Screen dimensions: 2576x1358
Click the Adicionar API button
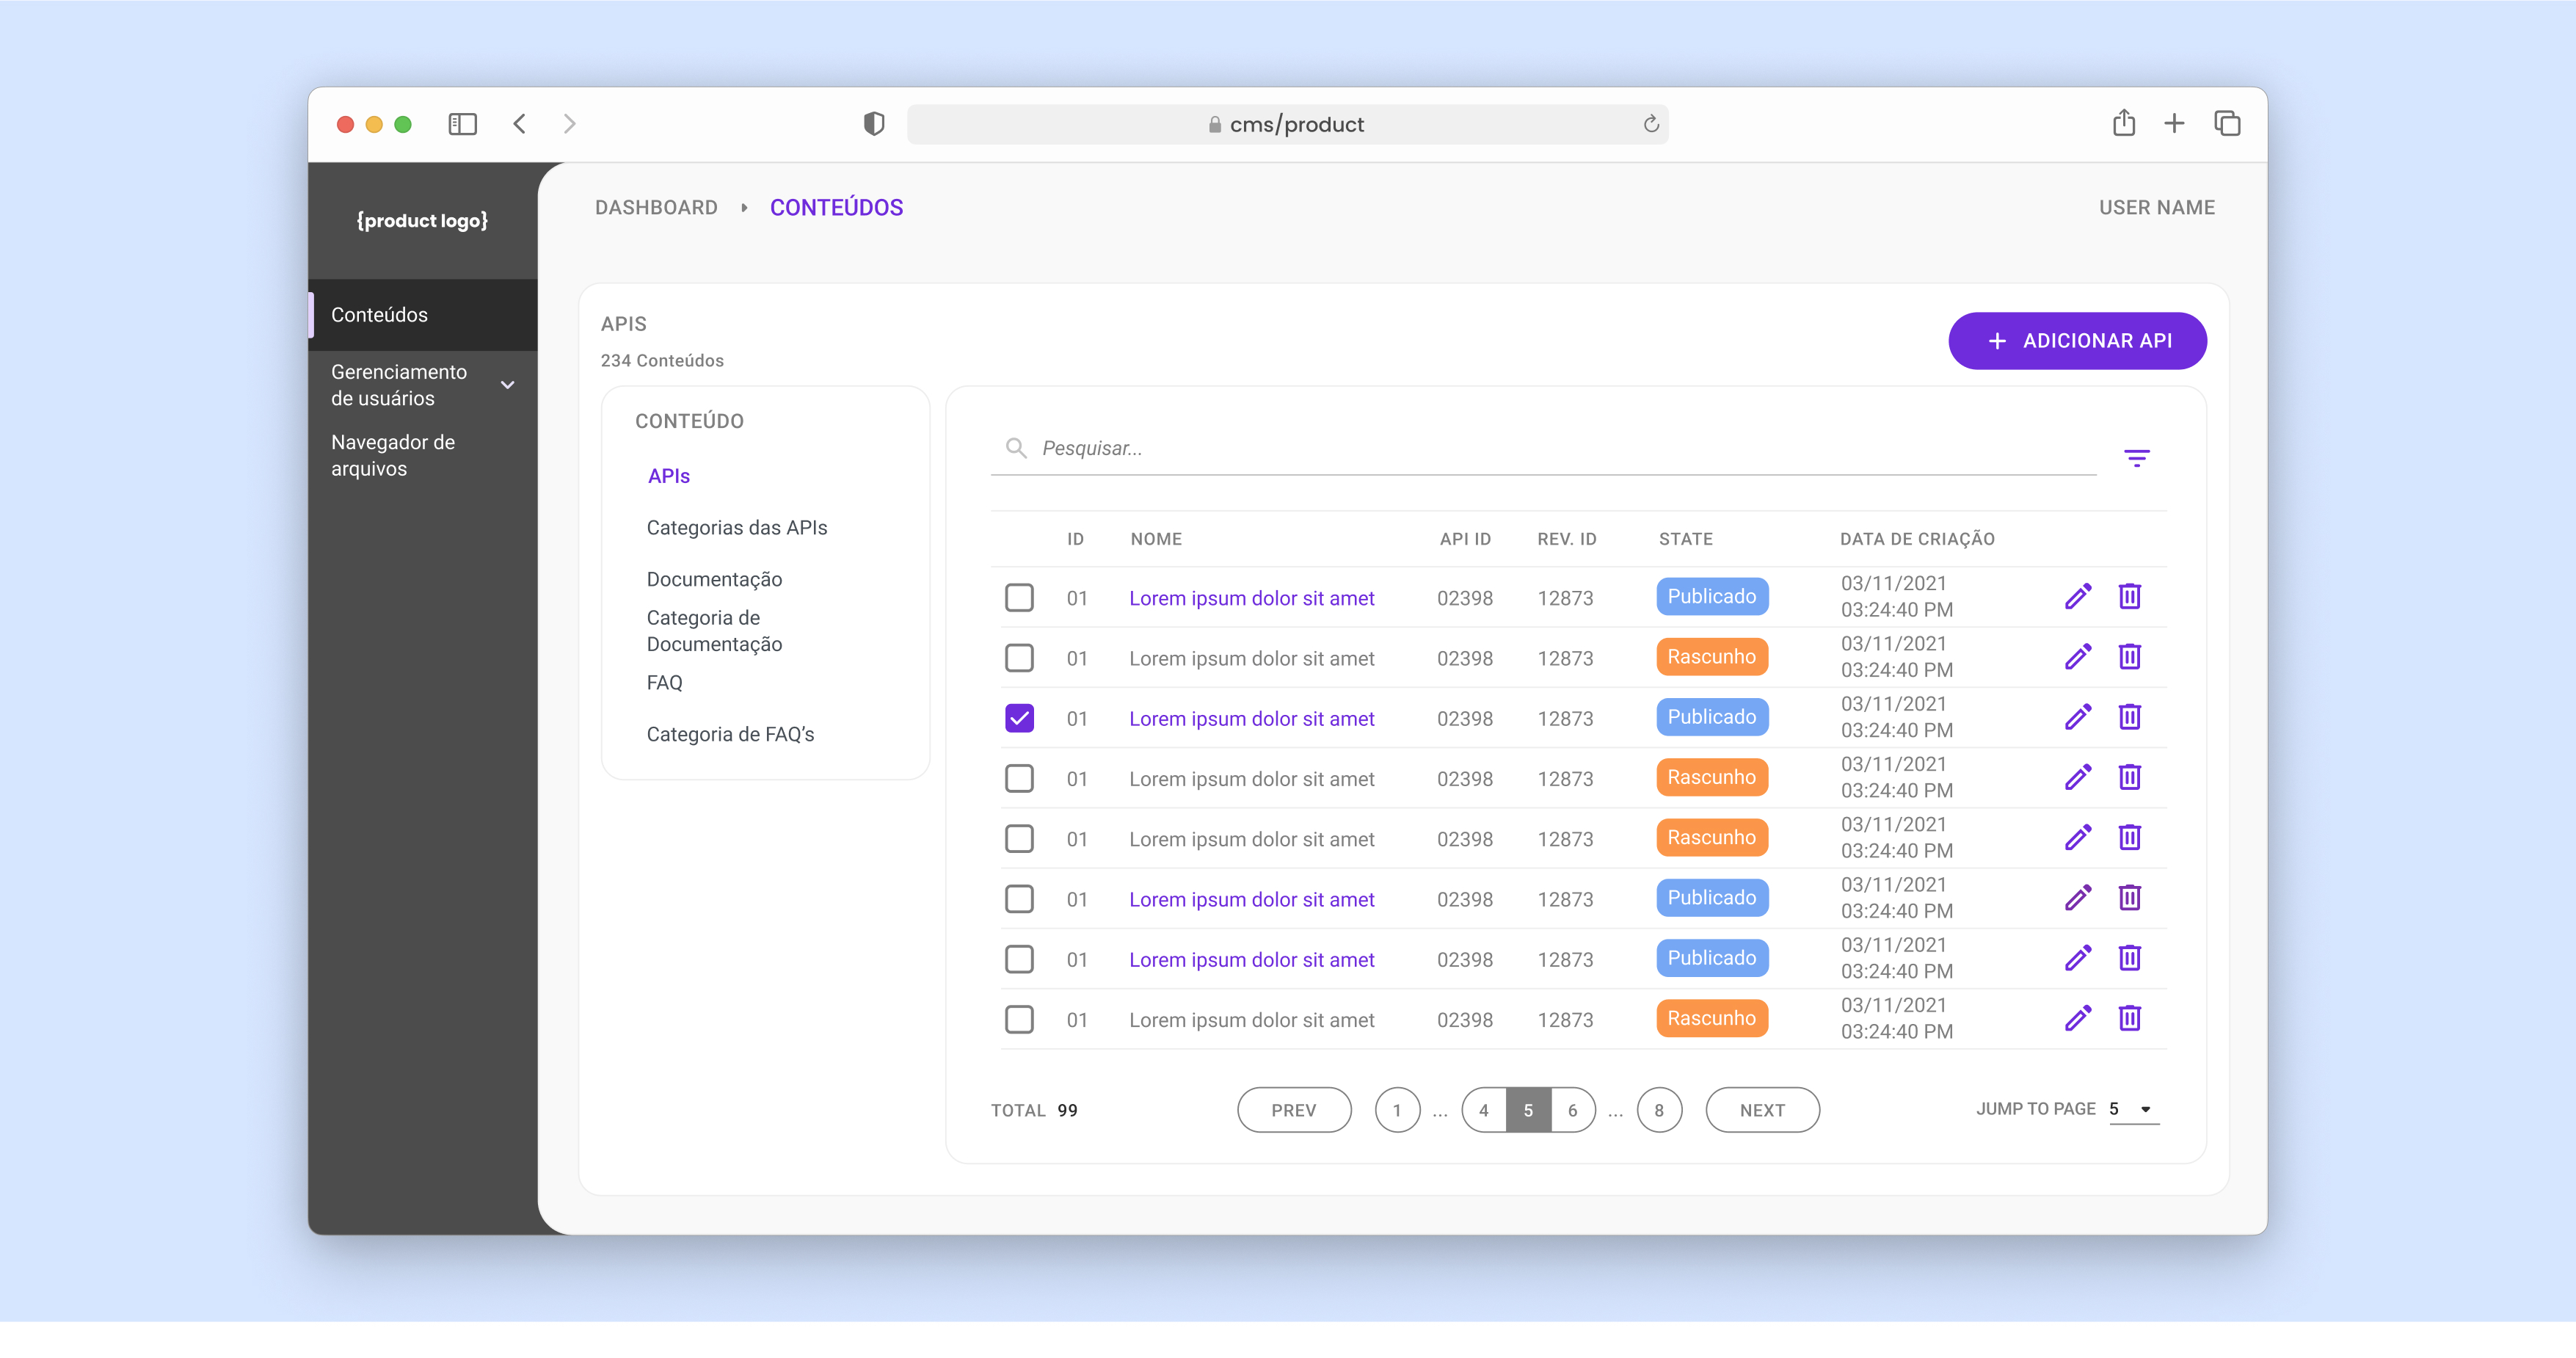click(x=2077, y=341)
